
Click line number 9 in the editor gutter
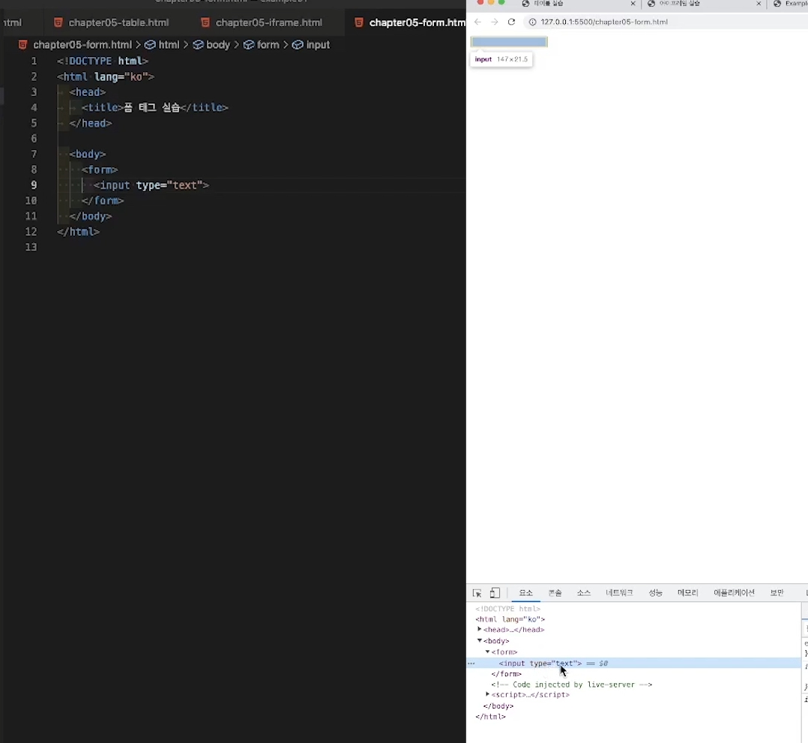pos(34,185)
